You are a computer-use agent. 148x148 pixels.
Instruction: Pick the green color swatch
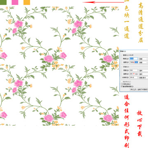click(3, 2)
